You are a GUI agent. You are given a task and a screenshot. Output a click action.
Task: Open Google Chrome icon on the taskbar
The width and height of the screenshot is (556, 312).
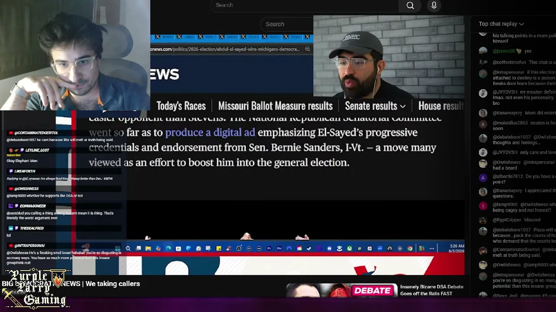pyautogui.click(x=410, y=248)
